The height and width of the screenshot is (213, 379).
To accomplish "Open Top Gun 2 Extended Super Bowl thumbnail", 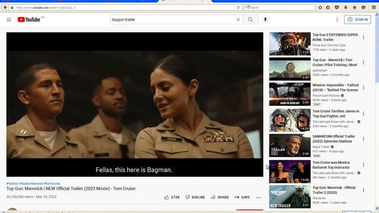I will (x=290, y=44).
